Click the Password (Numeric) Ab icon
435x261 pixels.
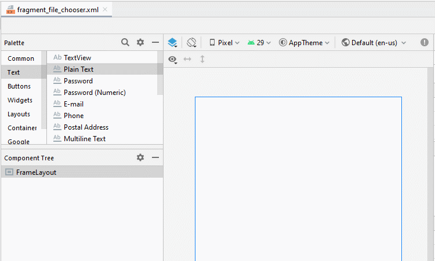click(57, 91)
